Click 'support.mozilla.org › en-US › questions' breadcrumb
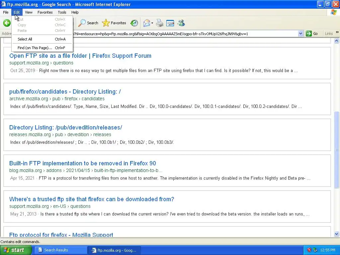The image size is (340, 255). pyautogui.click(x=50, y=206)
